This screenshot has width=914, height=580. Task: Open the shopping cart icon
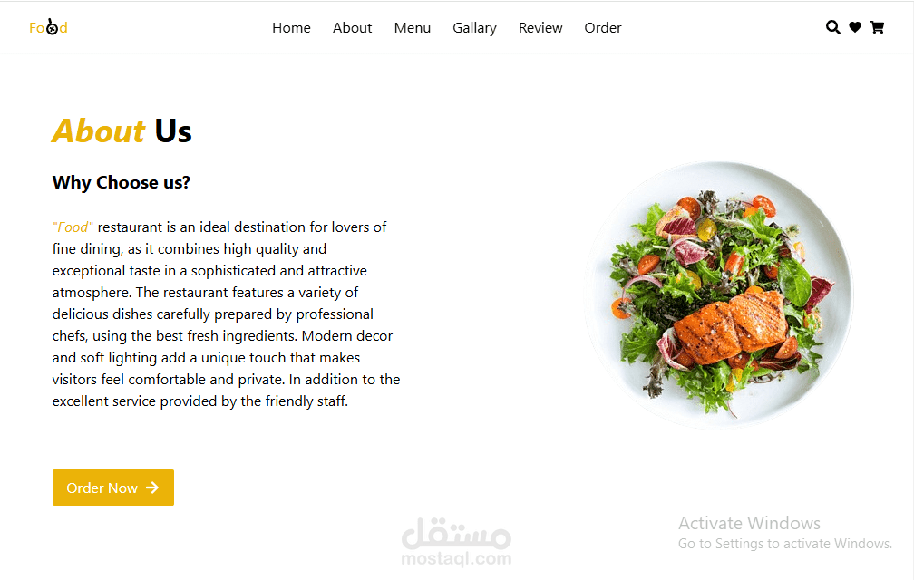point(877,27)
